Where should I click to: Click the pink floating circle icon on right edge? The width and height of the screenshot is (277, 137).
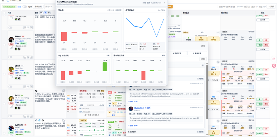click(x=274, y=66)
